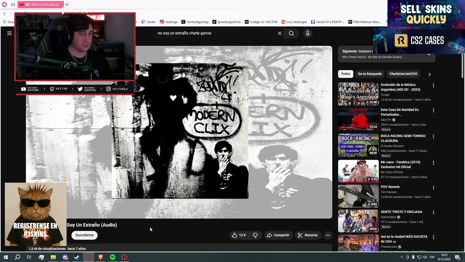Open the Vector7X's PSN bookmark
465x262 pixels.
[327, 22]
